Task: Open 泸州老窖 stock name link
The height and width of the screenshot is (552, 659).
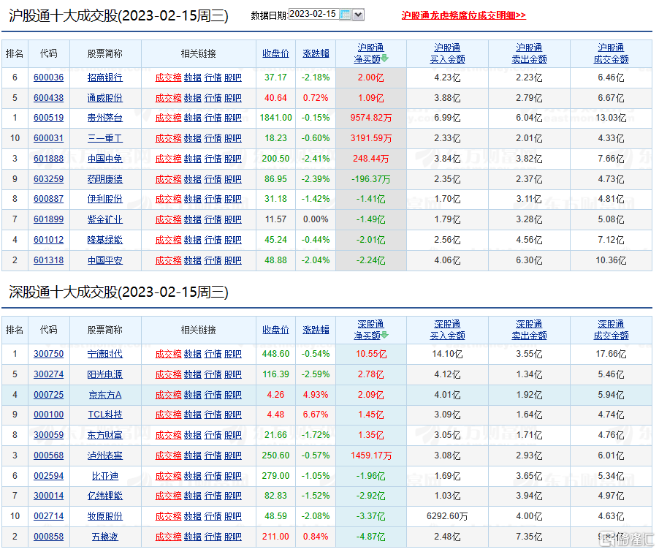Action: 105,455
